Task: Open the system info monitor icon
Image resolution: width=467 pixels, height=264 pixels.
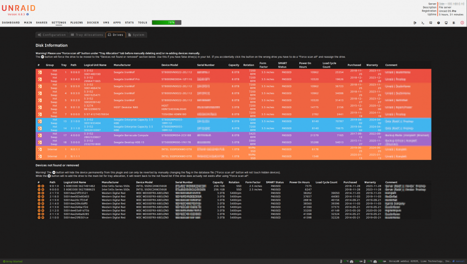Action: coord(446,22)
